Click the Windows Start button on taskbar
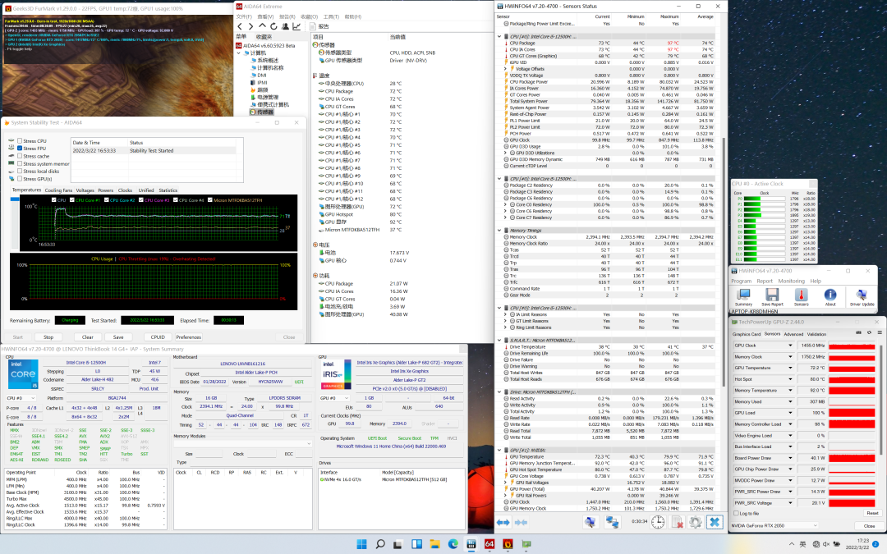The height and width of the screenshot is (554, 887). [361, 544]
